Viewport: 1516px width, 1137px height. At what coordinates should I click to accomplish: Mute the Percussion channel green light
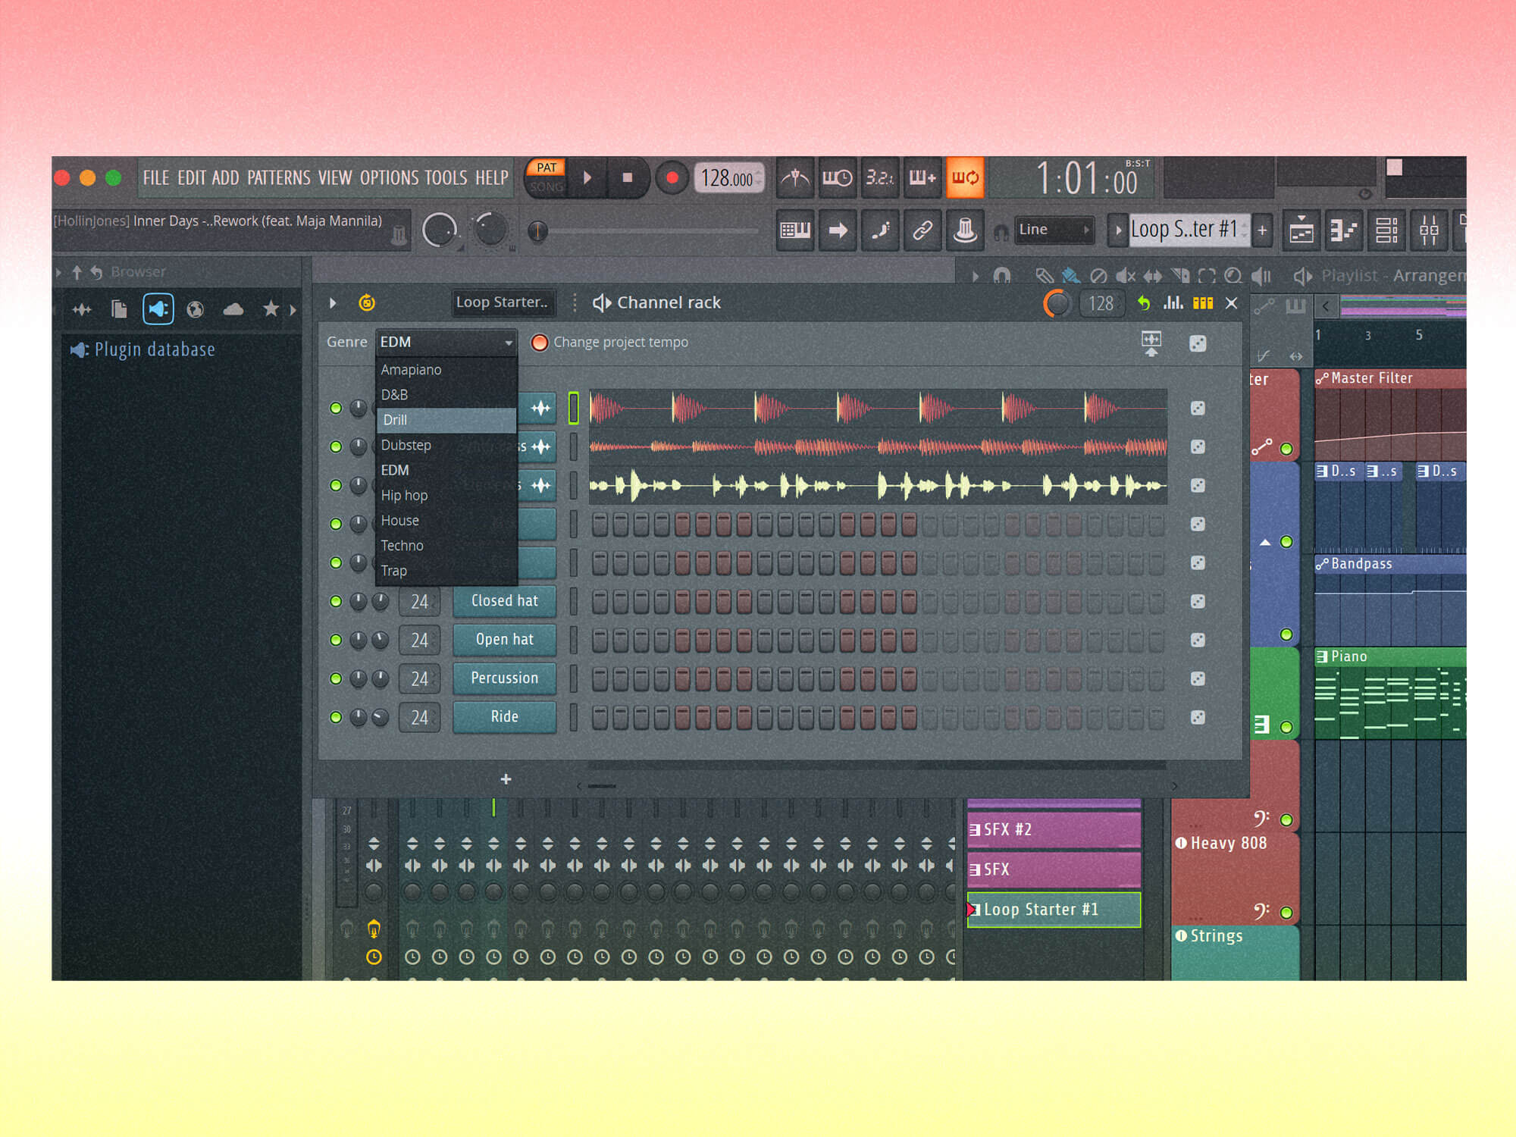[x=336, y=678]
